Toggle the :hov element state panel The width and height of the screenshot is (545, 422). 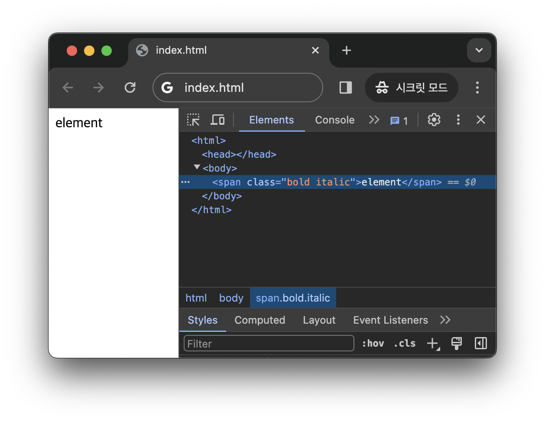[x=373, y=344]
